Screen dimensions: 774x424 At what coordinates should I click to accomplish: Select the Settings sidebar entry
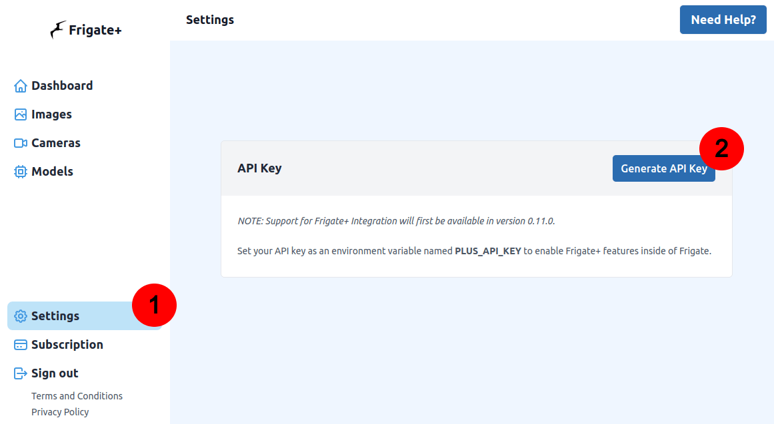(x=54, y=316)
